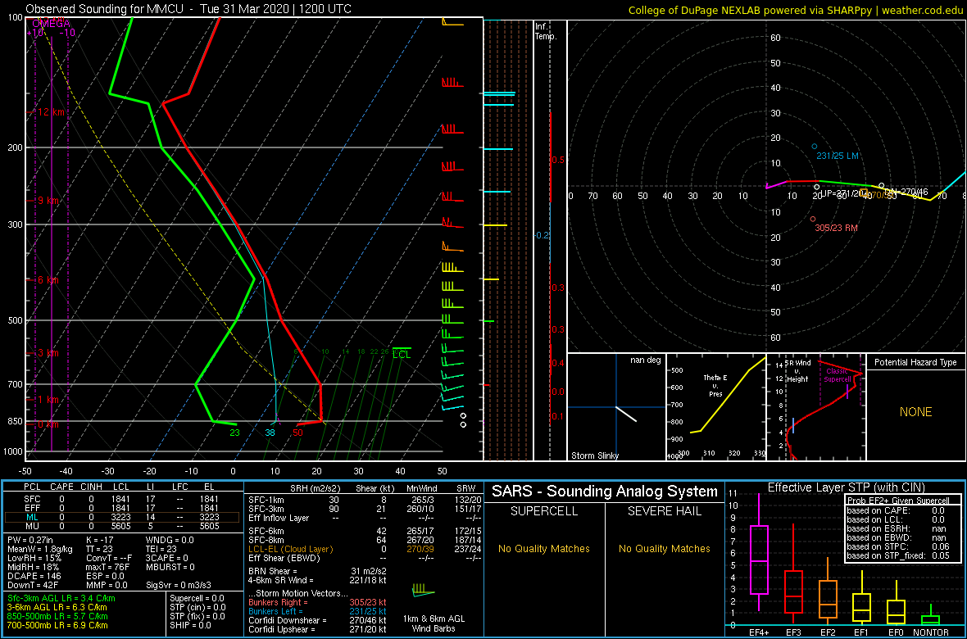This screenshot has height=639, width=967.
Task: Click the sounding title for MMCU
Action: pos(187,9)
